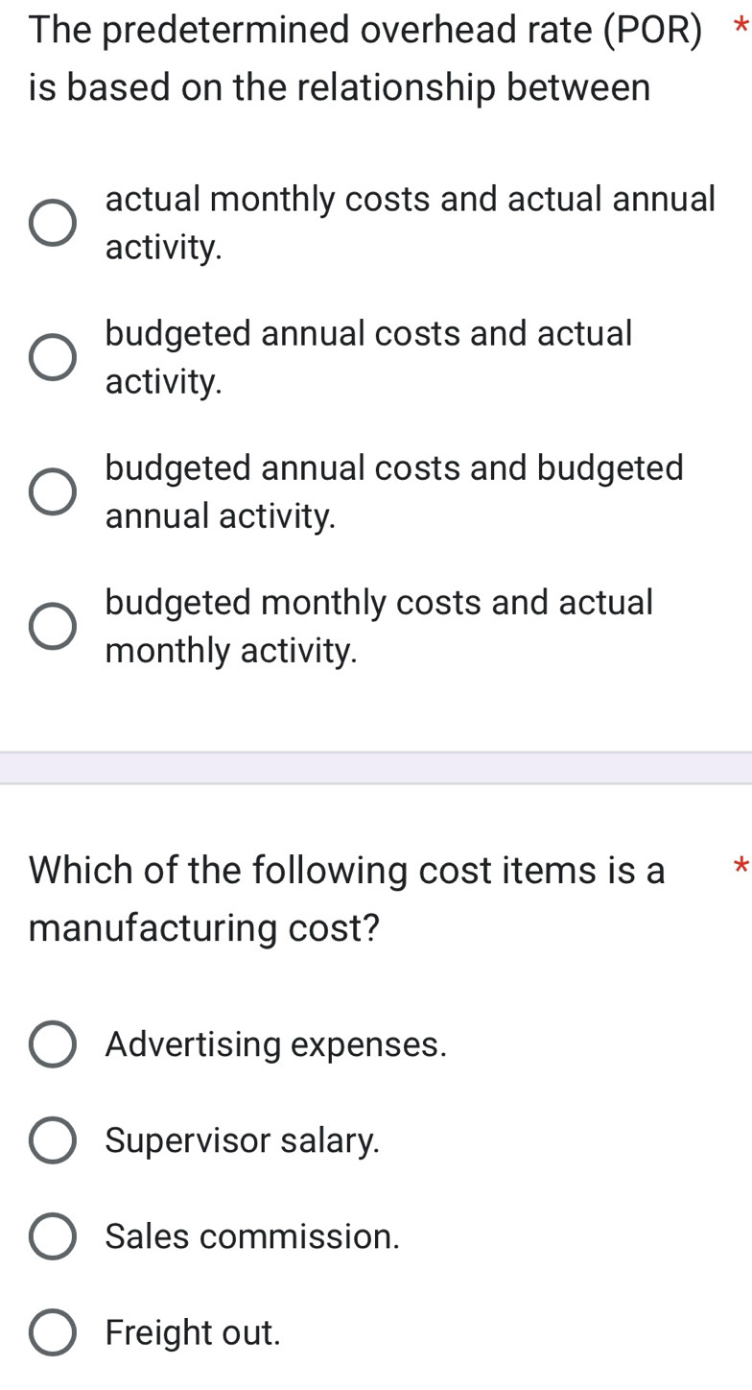
Task: Mark 'budgeted monthly costs and actual monthly activity' radio
Action: (52, 627)
